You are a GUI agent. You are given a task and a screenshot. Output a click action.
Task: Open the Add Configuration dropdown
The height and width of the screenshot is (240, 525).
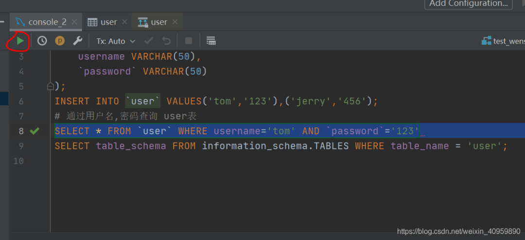click(x=469, y=4)
